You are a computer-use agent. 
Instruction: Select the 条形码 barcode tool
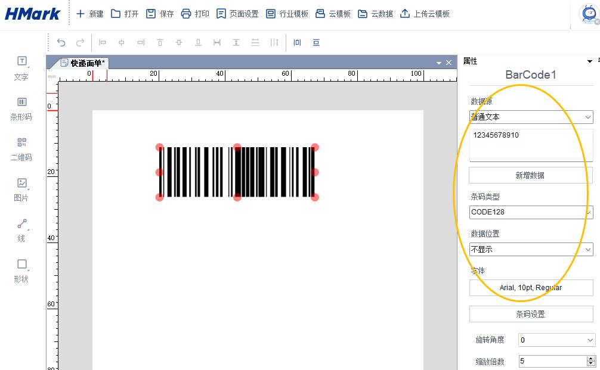tap(22, 108)
